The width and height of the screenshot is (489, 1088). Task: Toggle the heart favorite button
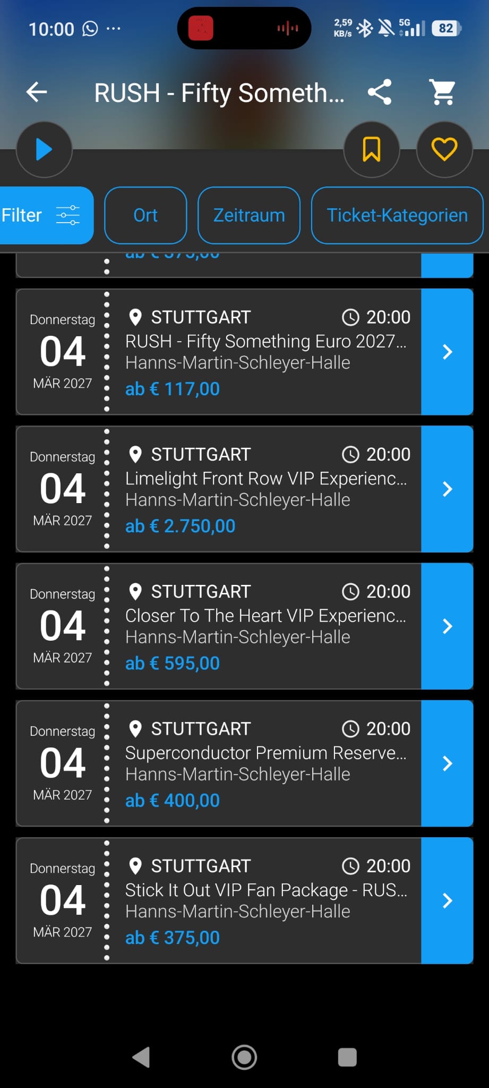[x=444, y=149]
